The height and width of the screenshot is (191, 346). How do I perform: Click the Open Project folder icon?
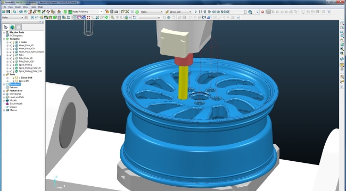(4, 12)
